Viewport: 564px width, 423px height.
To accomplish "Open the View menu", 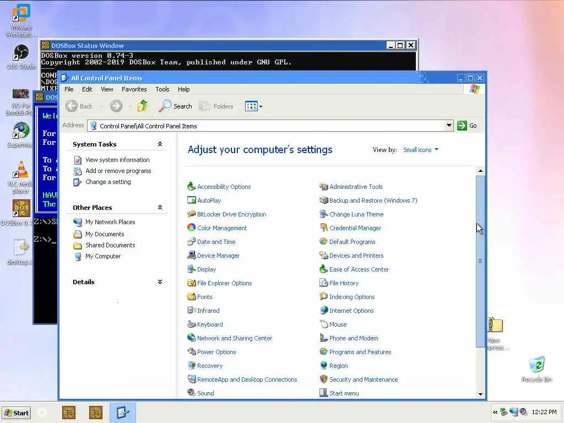I will (107, 89).
